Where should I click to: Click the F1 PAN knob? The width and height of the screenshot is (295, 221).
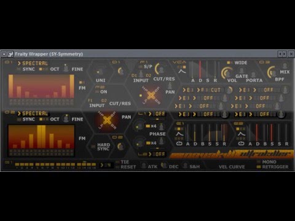170,86
